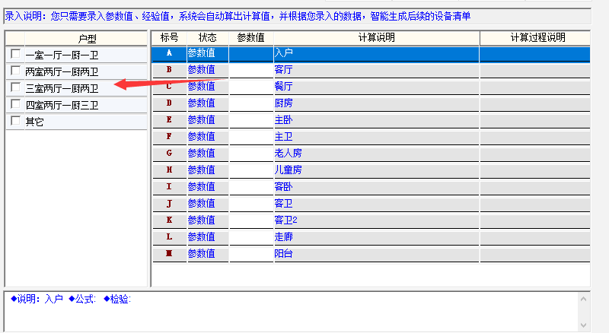The width and height of the screenshot is (609, 333).
Task: Click parameter value field for 儿童房
Action: [x=251, y=170]
